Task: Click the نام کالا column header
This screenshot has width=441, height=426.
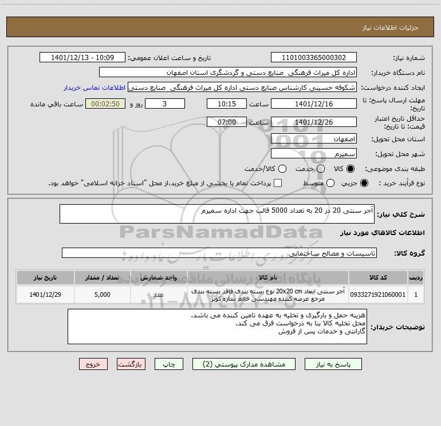Action: [x=268, y=278]
